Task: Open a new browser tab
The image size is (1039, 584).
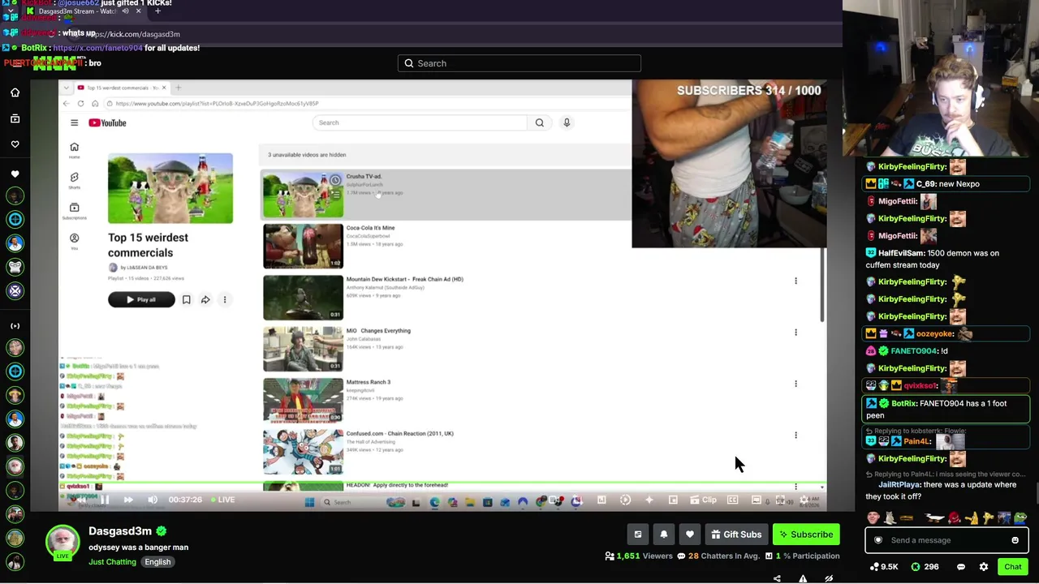Action: point(157,11)
